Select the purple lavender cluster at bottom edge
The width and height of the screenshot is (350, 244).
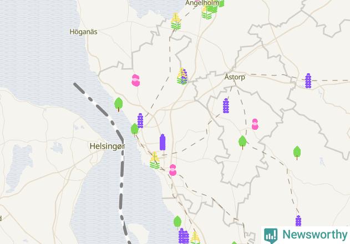click(184, 236)
